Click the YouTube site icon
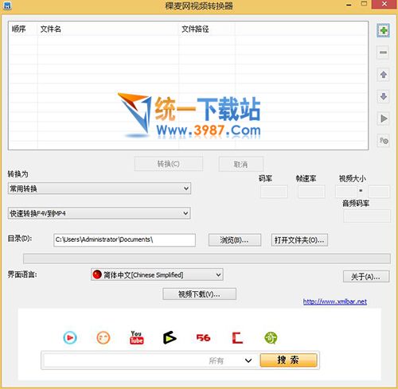 coord(137,337)
